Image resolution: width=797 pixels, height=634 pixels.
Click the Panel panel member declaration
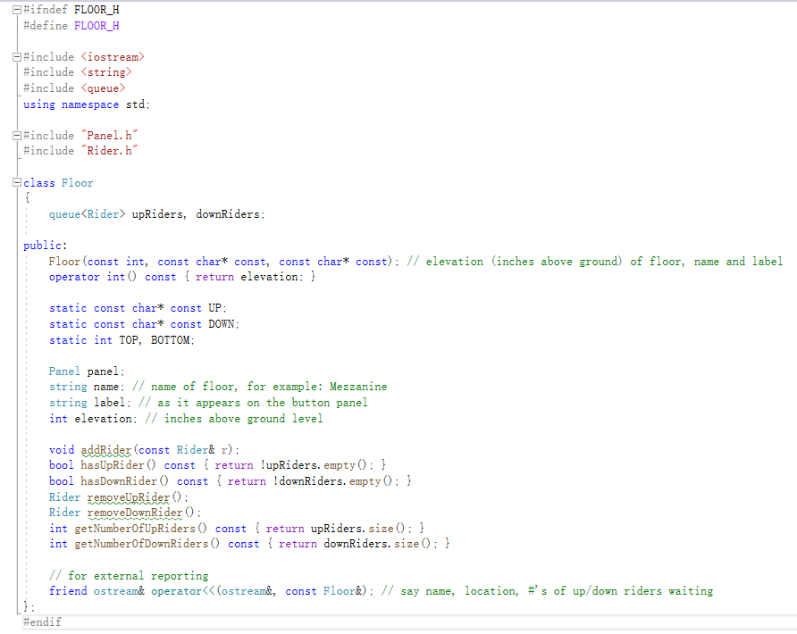coord(89,371)
